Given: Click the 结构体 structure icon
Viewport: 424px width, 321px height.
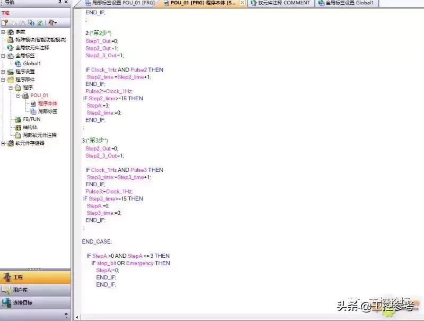Looking at the screenshot, I should [x=18, y=127].
